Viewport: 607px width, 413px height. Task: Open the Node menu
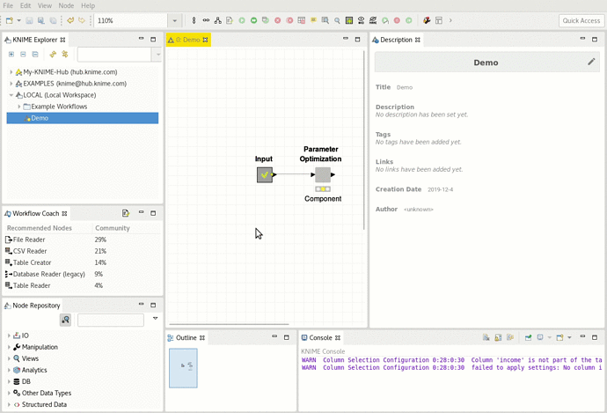point(66,6)
